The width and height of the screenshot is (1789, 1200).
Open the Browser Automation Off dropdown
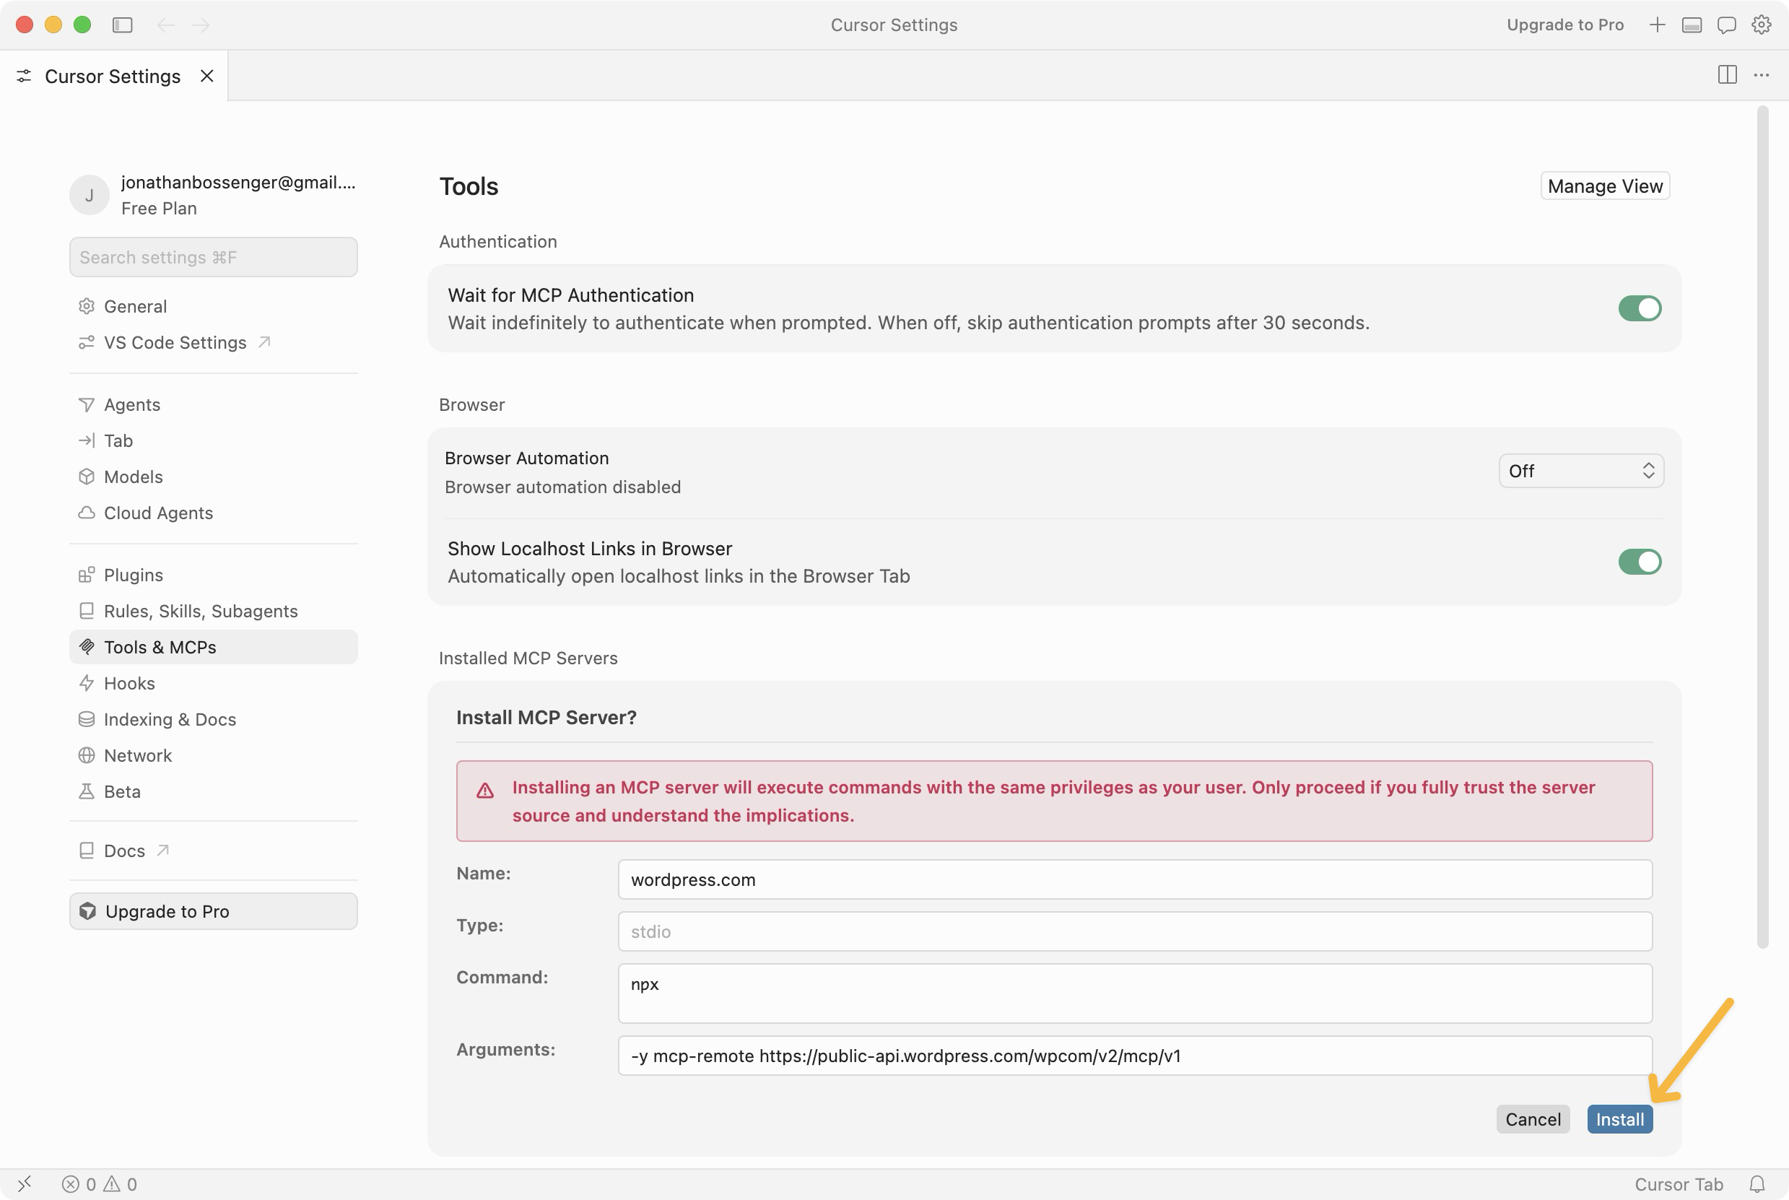(1581, 471)
